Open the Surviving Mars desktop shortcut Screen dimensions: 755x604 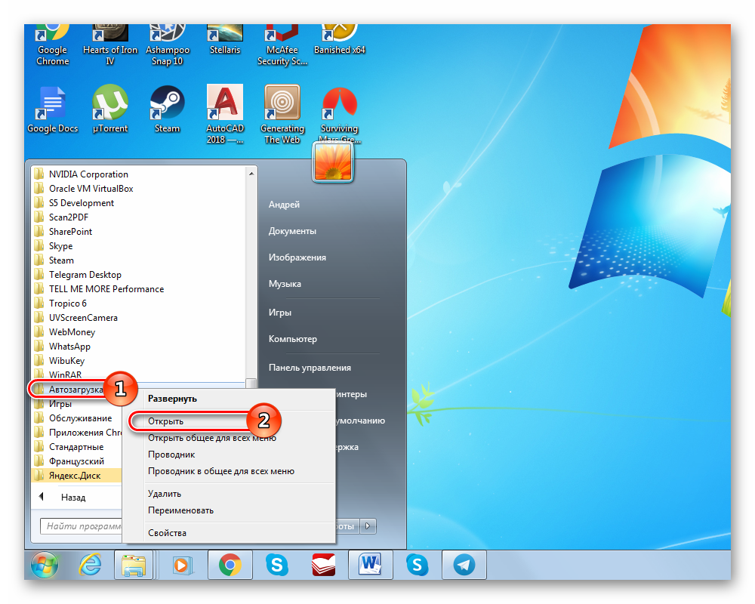pyautogui.click(x=339, y=104)
